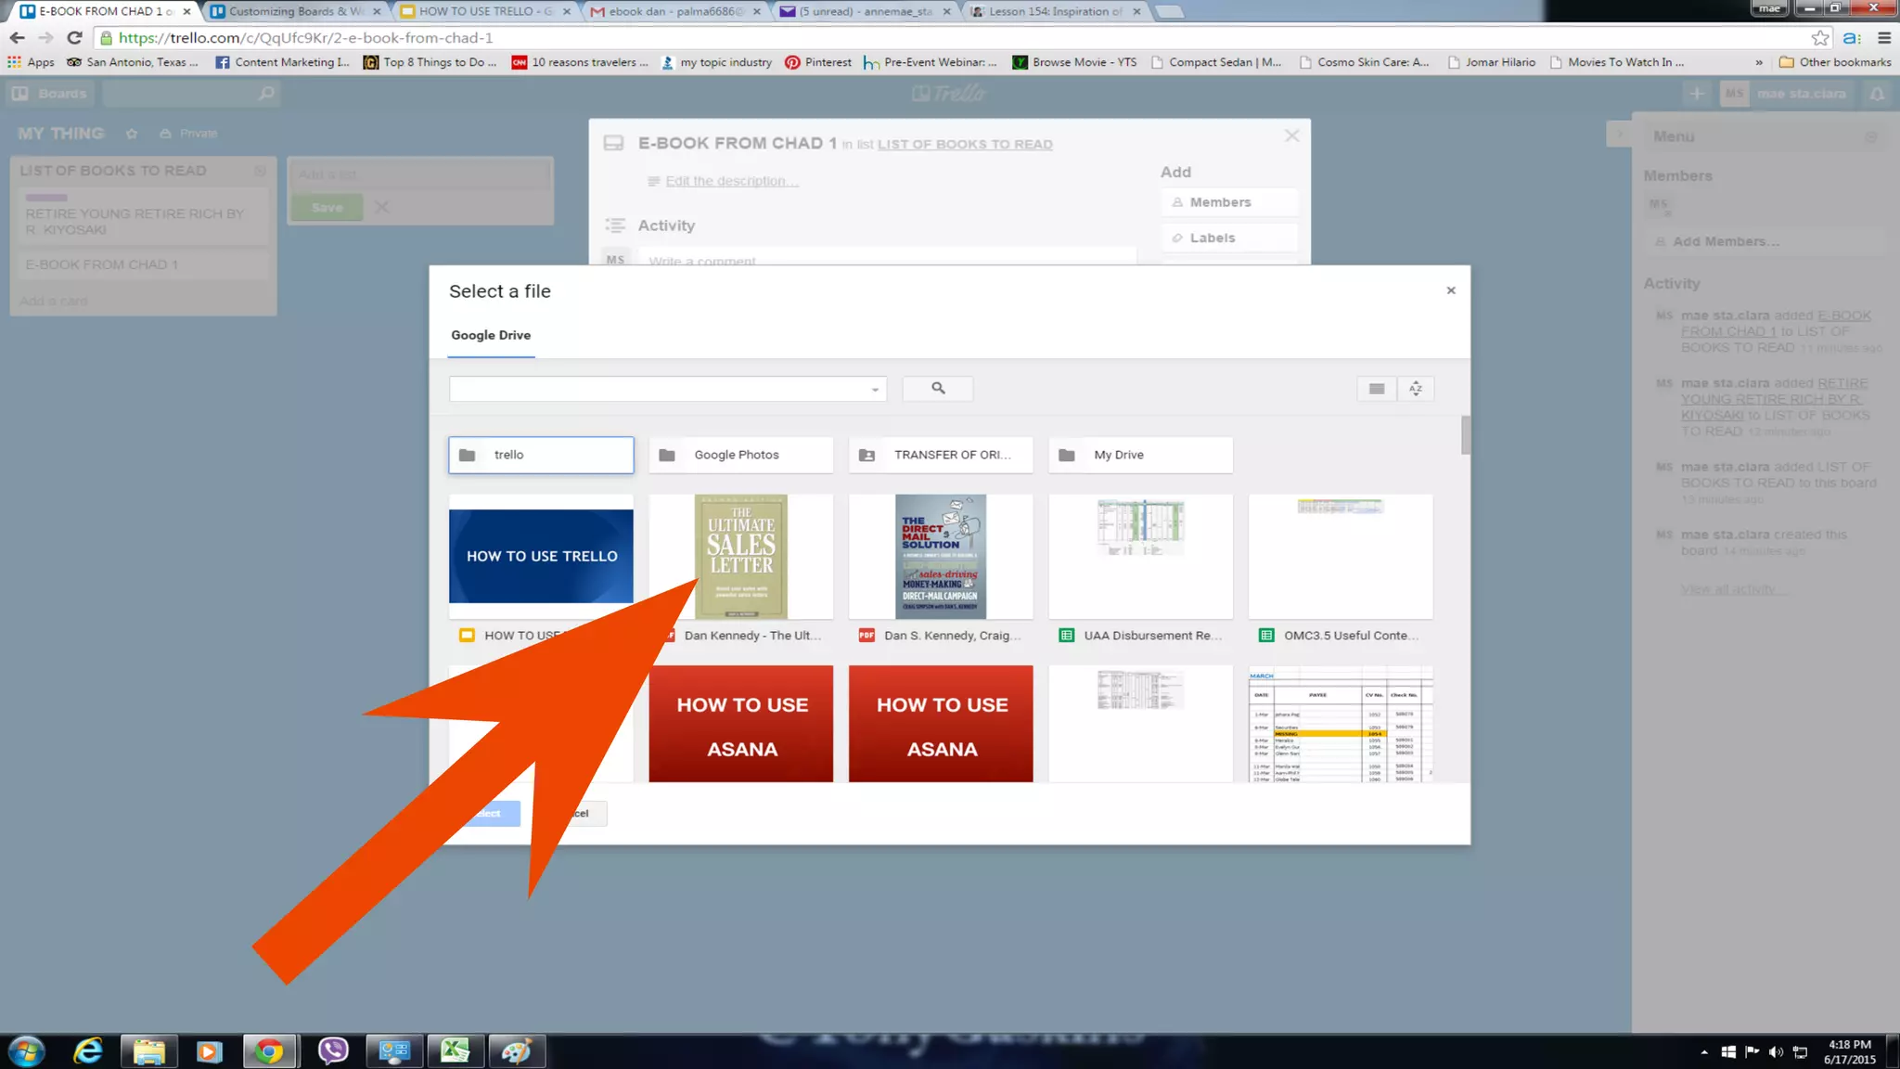Open Excel from the Windows taskbar
This screenshot has width=1900, height=1069.
455,1050
